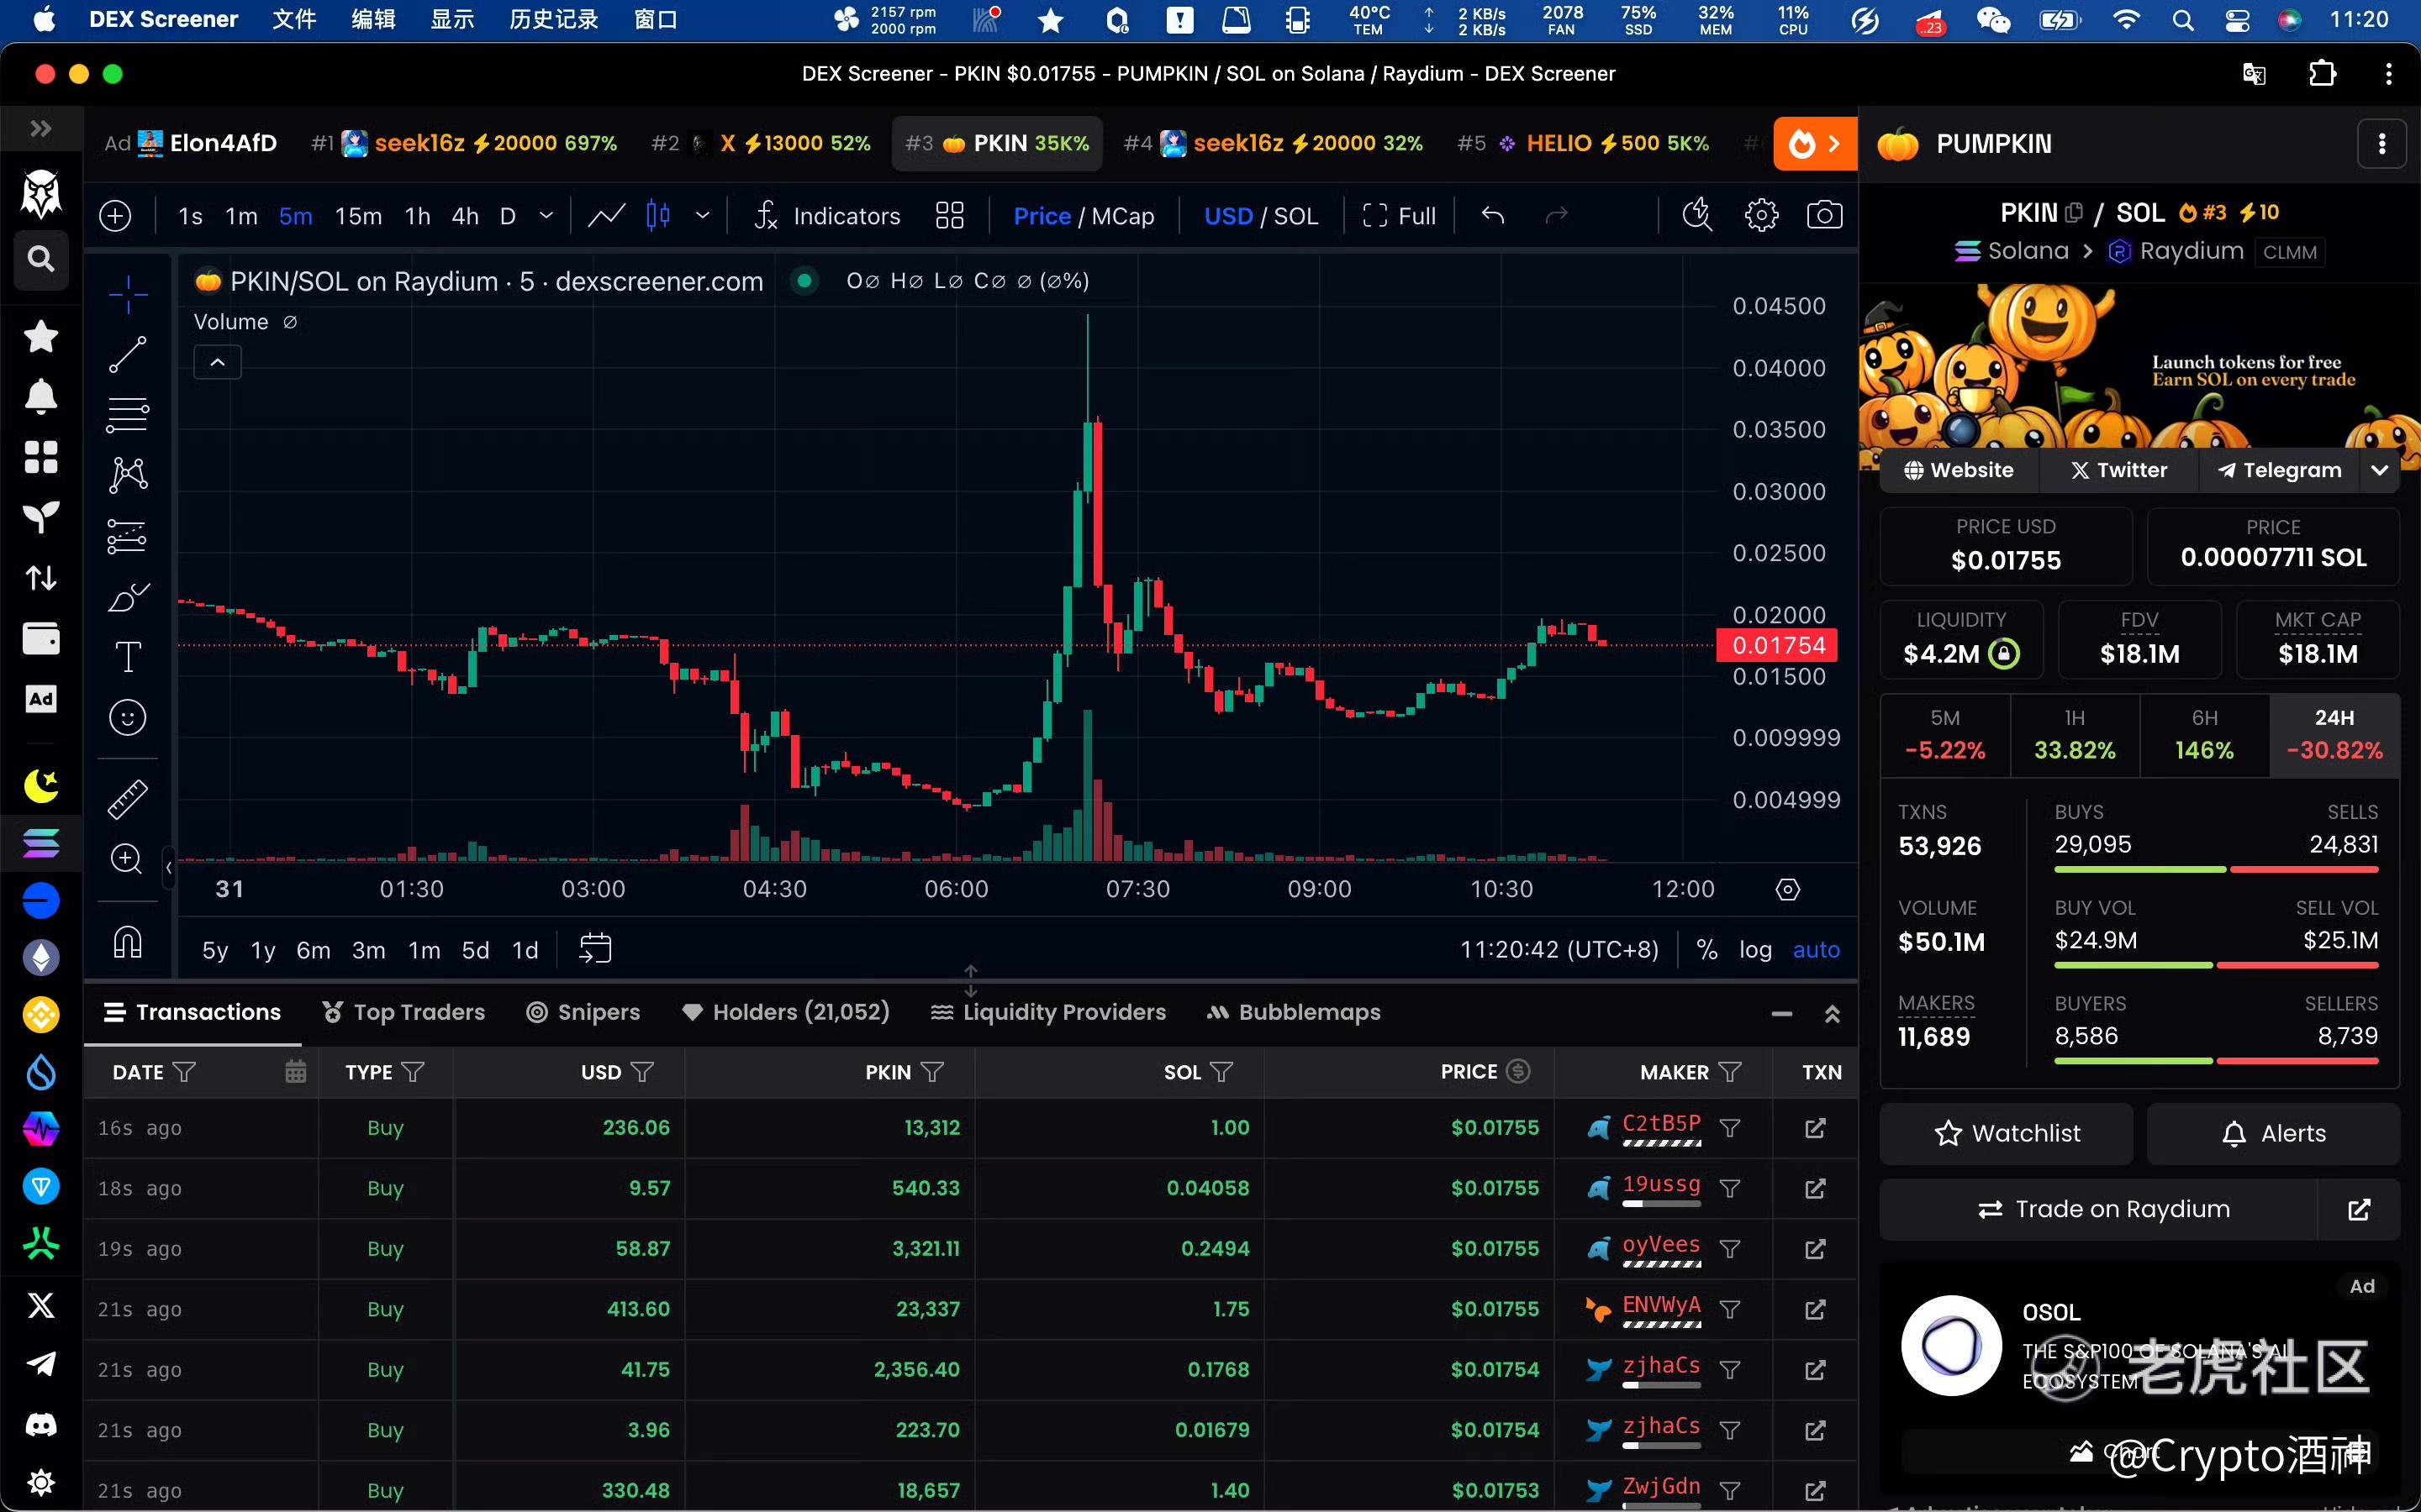2421x1512 pixels.
Task: Open the multi-chart layout grid icon
Action: click(x=948, y=216)
